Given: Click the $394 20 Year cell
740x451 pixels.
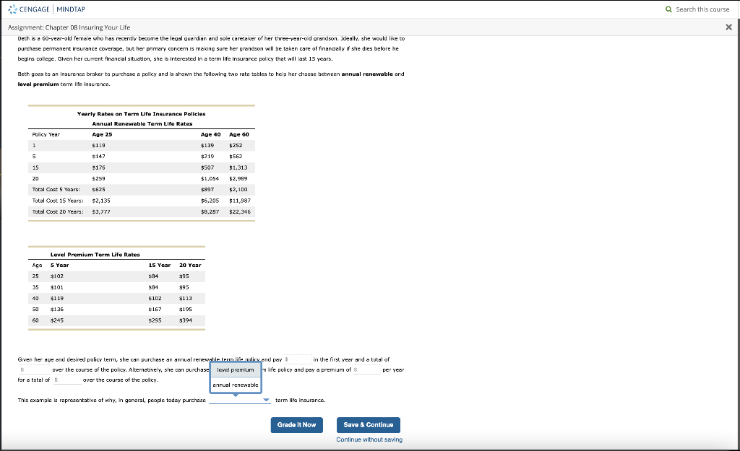Looking at the screenshot, I should 186,320.
